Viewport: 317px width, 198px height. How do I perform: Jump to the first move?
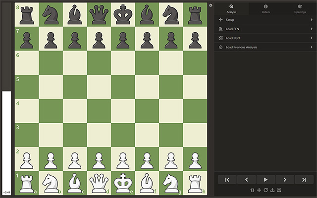227,180
